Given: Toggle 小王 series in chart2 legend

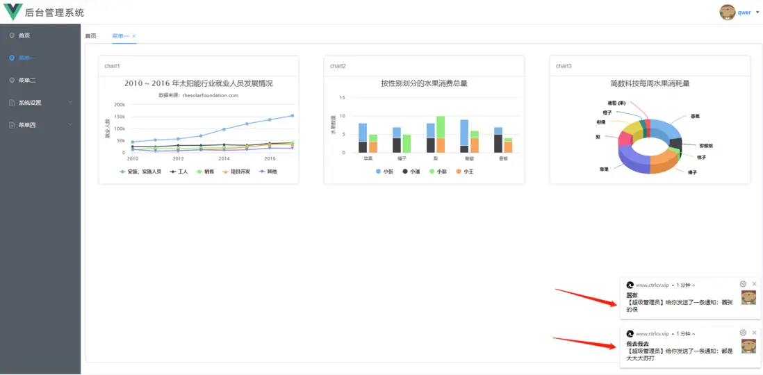Looking at the screenshot, I should click(x=465, y=172).
